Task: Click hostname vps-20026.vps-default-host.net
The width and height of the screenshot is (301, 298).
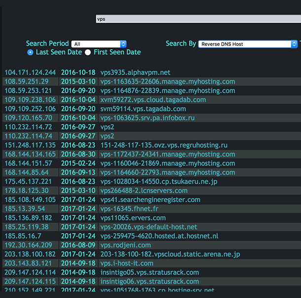Action: pyautogui.click(x=149, y=227)
